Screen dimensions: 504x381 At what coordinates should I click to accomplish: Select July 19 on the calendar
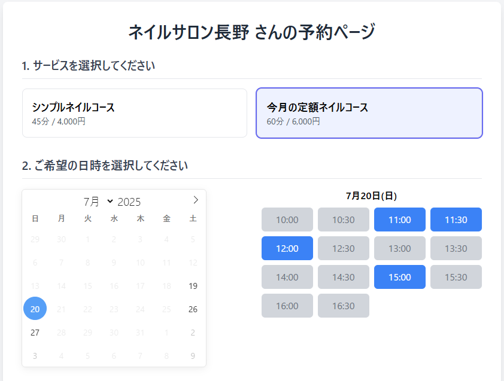click(x=193, y=286)
